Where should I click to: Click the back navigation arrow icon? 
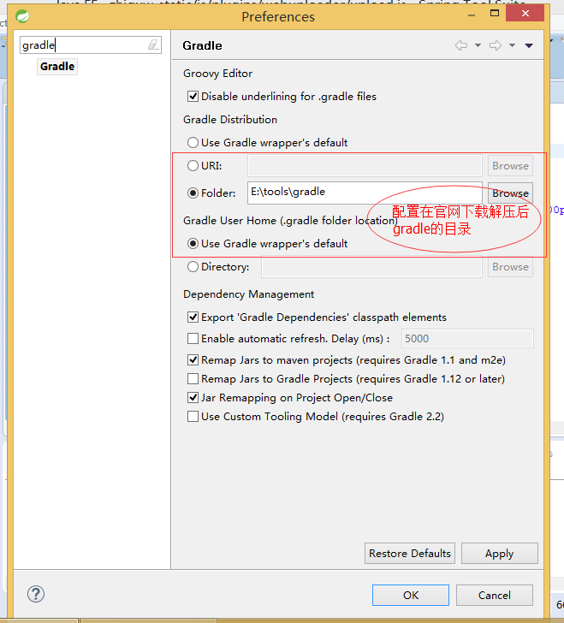point(461,45)
